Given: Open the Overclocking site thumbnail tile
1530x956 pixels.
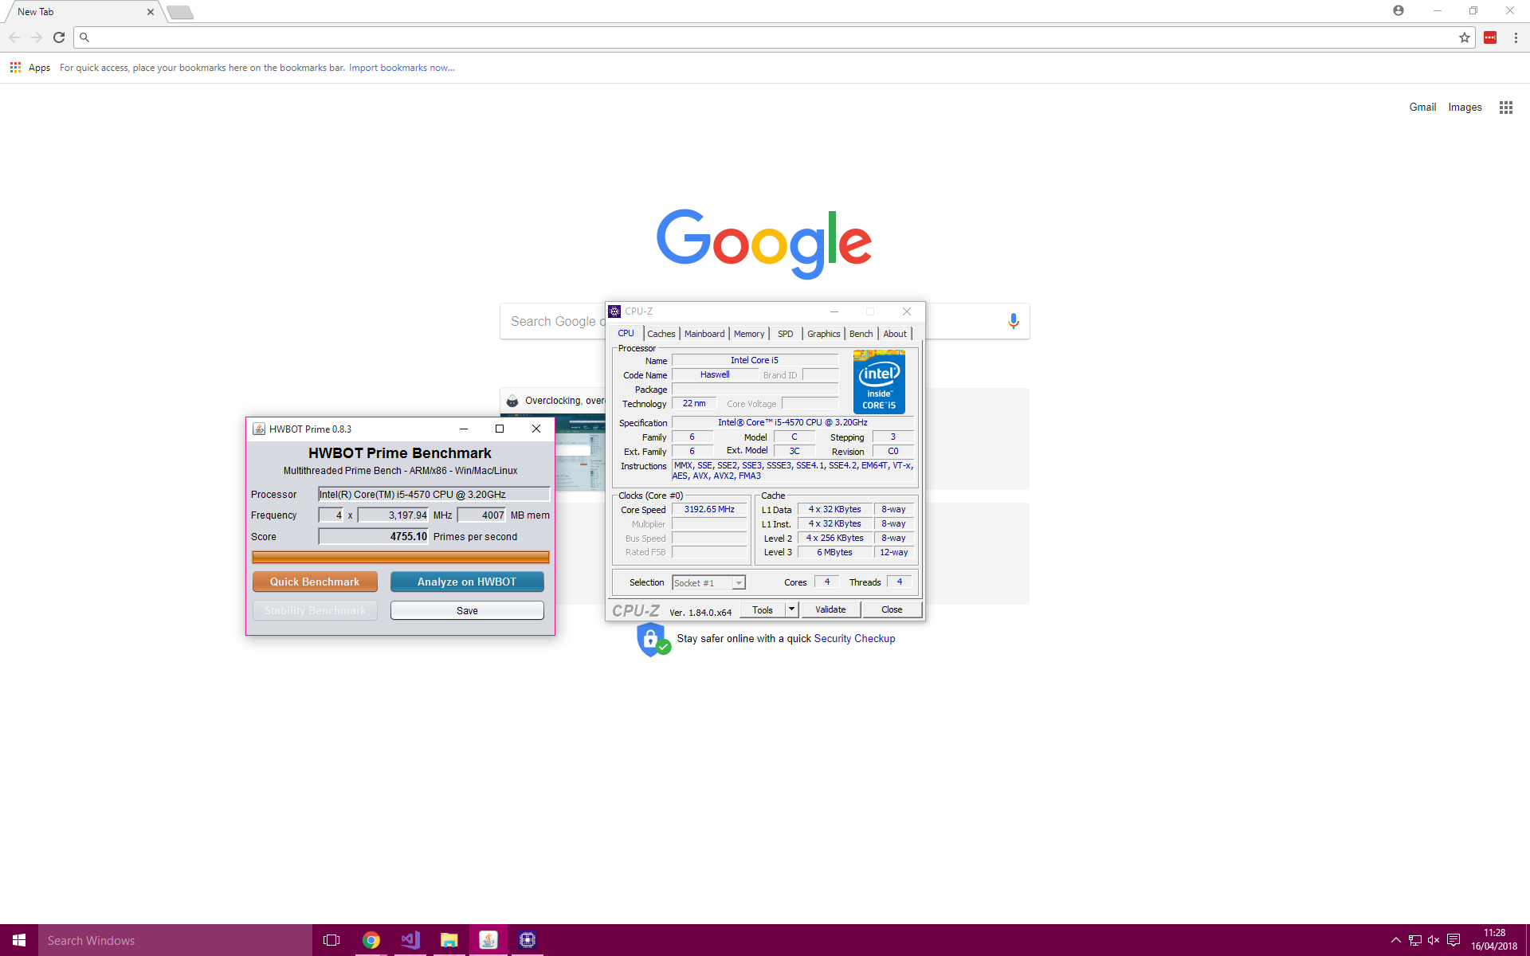Looking at the screenshot, I should coord(552,438).
